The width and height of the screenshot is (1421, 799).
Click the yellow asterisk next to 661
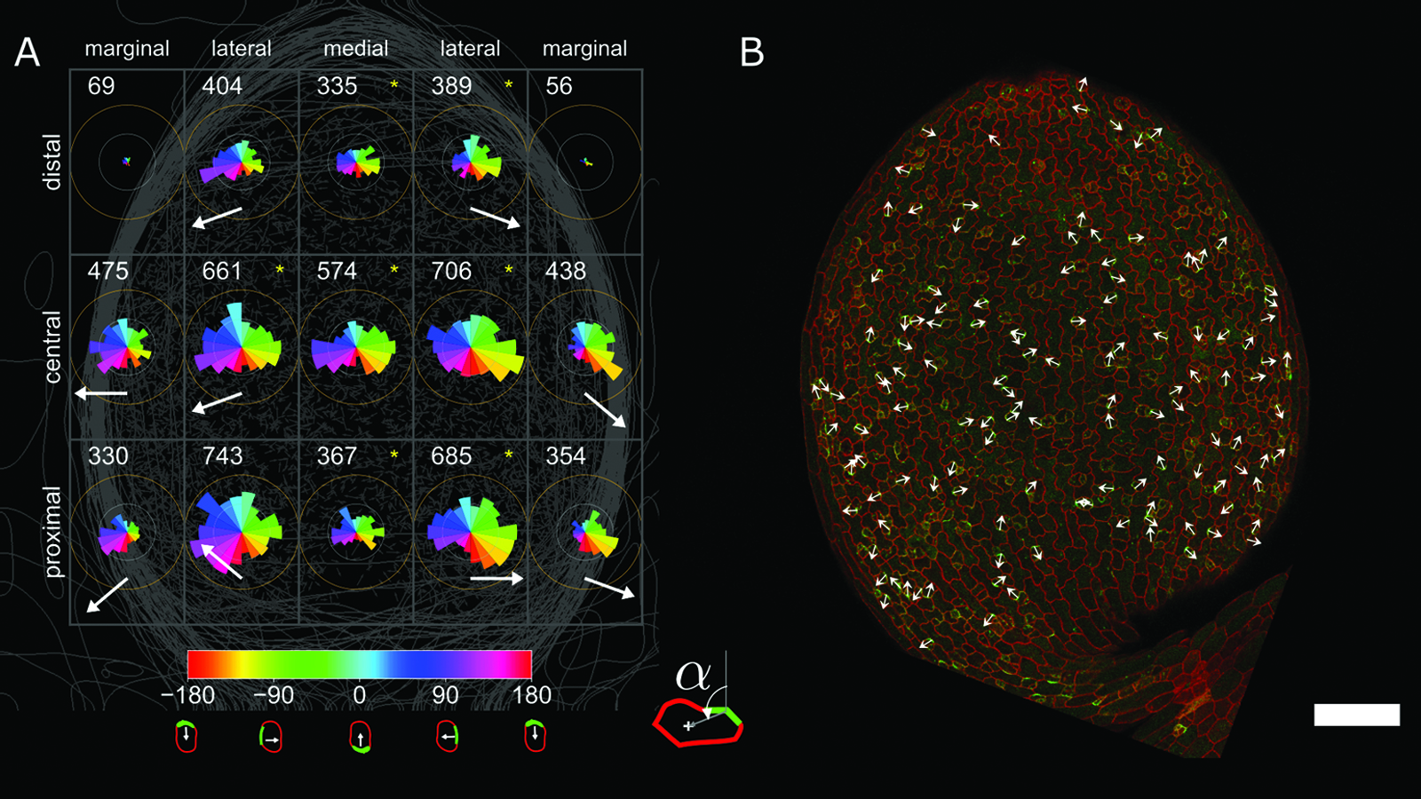click(280, 270)
